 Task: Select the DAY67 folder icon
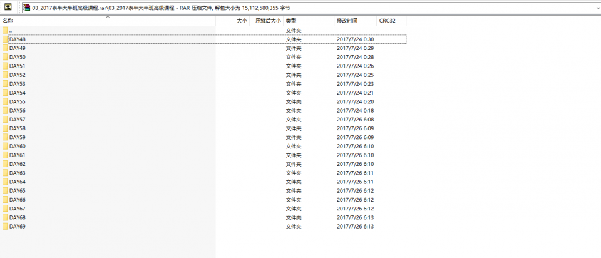[x=5, y=209]
